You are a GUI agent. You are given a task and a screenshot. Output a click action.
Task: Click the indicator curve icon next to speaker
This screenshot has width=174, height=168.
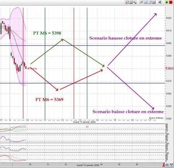coord(154,2)
